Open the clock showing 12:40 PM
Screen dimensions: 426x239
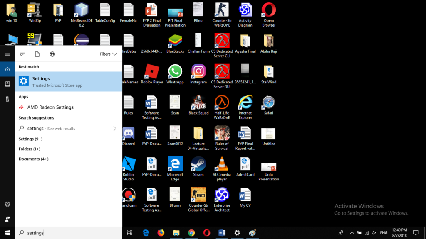(x=399, y=233)
